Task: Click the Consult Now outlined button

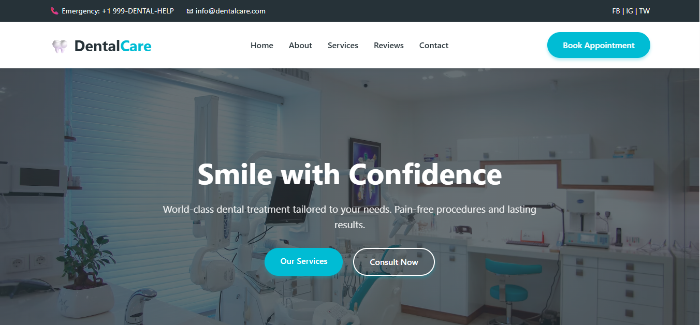Action: point(394,262)
